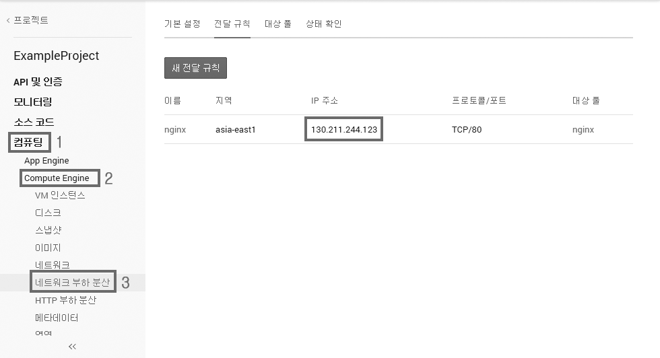Screen dimensions: 660x358
Task: Open the 기본 설정 tab
Action: pos(182,24)
